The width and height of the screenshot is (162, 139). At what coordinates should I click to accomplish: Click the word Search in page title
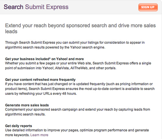tap(14, 7)
